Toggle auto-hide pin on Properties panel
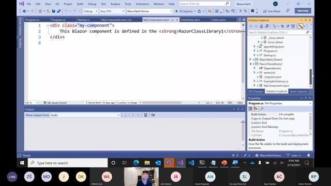Image resolution: width=331 pixels, height=186 pixels. coord(306,98)
